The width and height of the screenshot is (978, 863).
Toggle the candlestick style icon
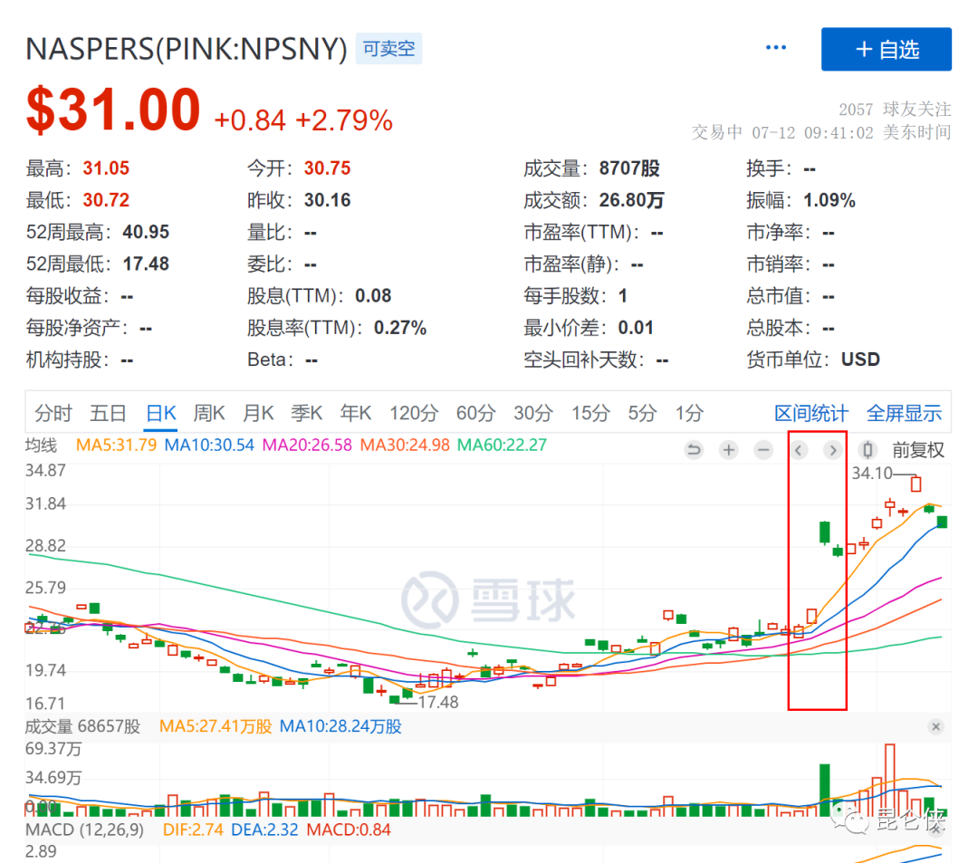[x=868, y=450]
